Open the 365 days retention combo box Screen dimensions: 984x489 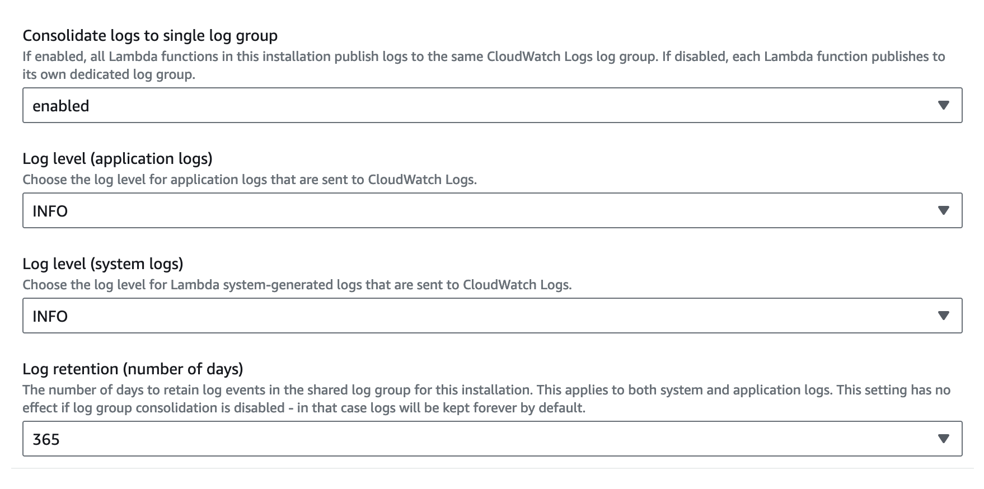492,439
